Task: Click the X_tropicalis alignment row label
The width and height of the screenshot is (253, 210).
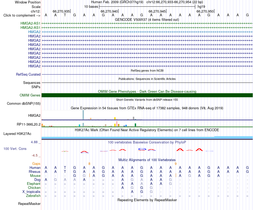Action: 31,192
